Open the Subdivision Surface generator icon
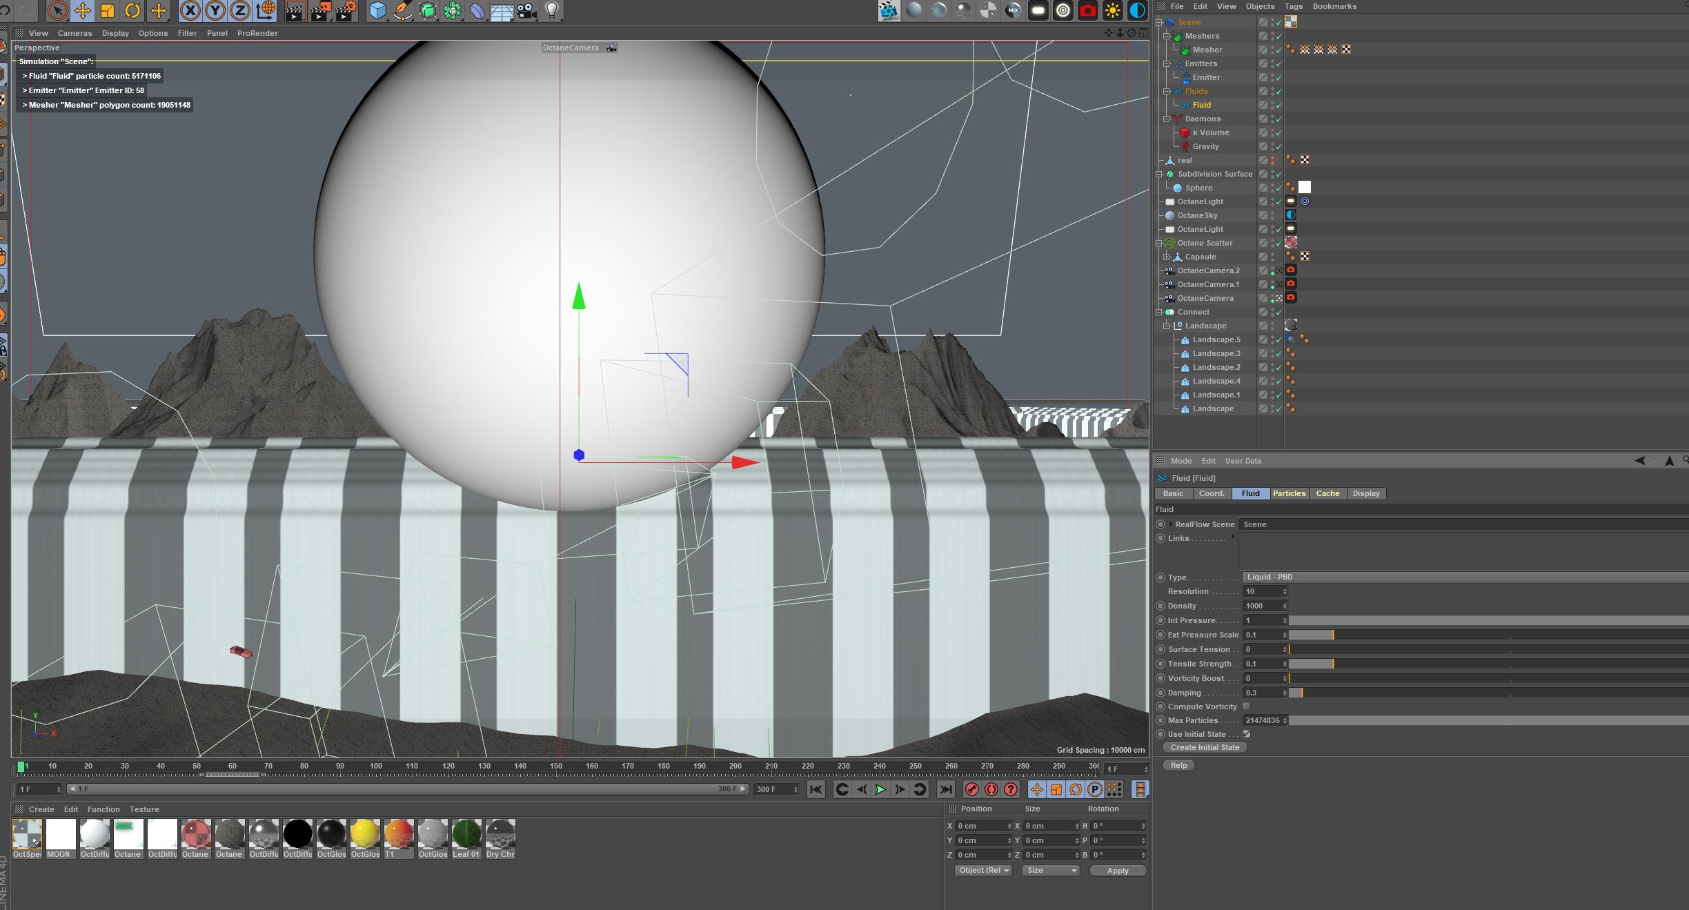Image resolution: width=1689 pixels, height=910 pixels. [428, 10]
